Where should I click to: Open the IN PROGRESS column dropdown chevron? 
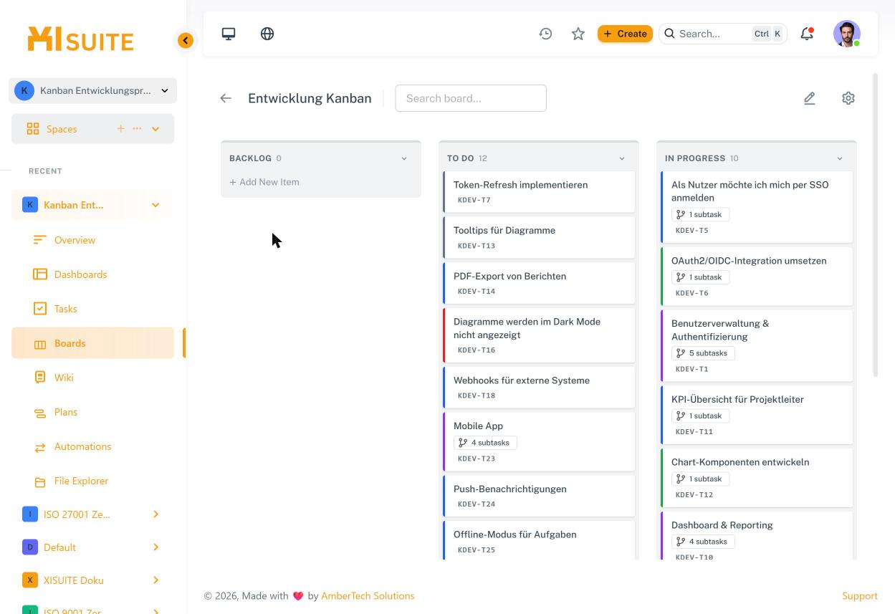(840, 158)
